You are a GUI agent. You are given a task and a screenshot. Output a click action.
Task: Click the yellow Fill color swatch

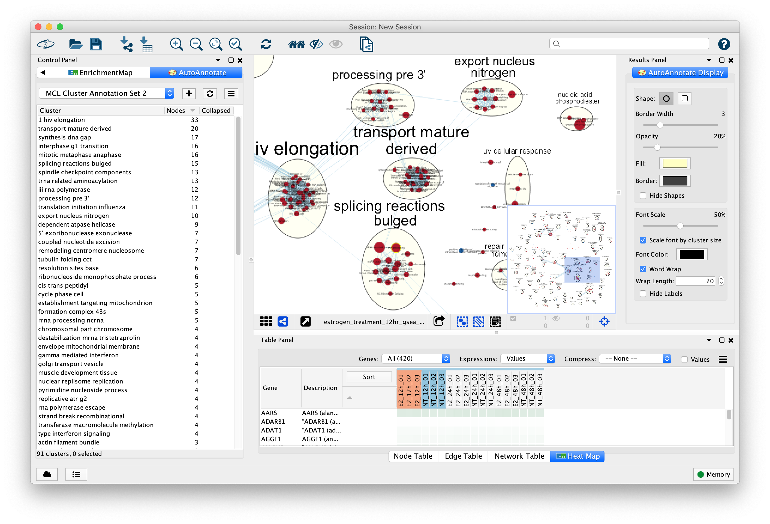[675, 163]
